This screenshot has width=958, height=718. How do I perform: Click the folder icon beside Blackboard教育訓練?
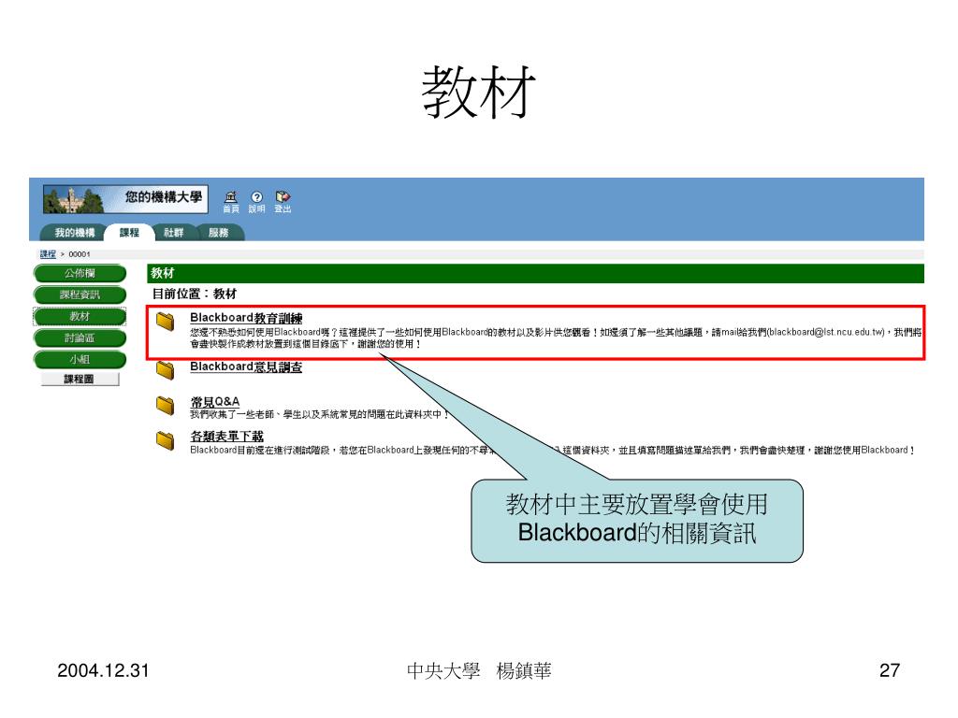(x=165, y=322)
